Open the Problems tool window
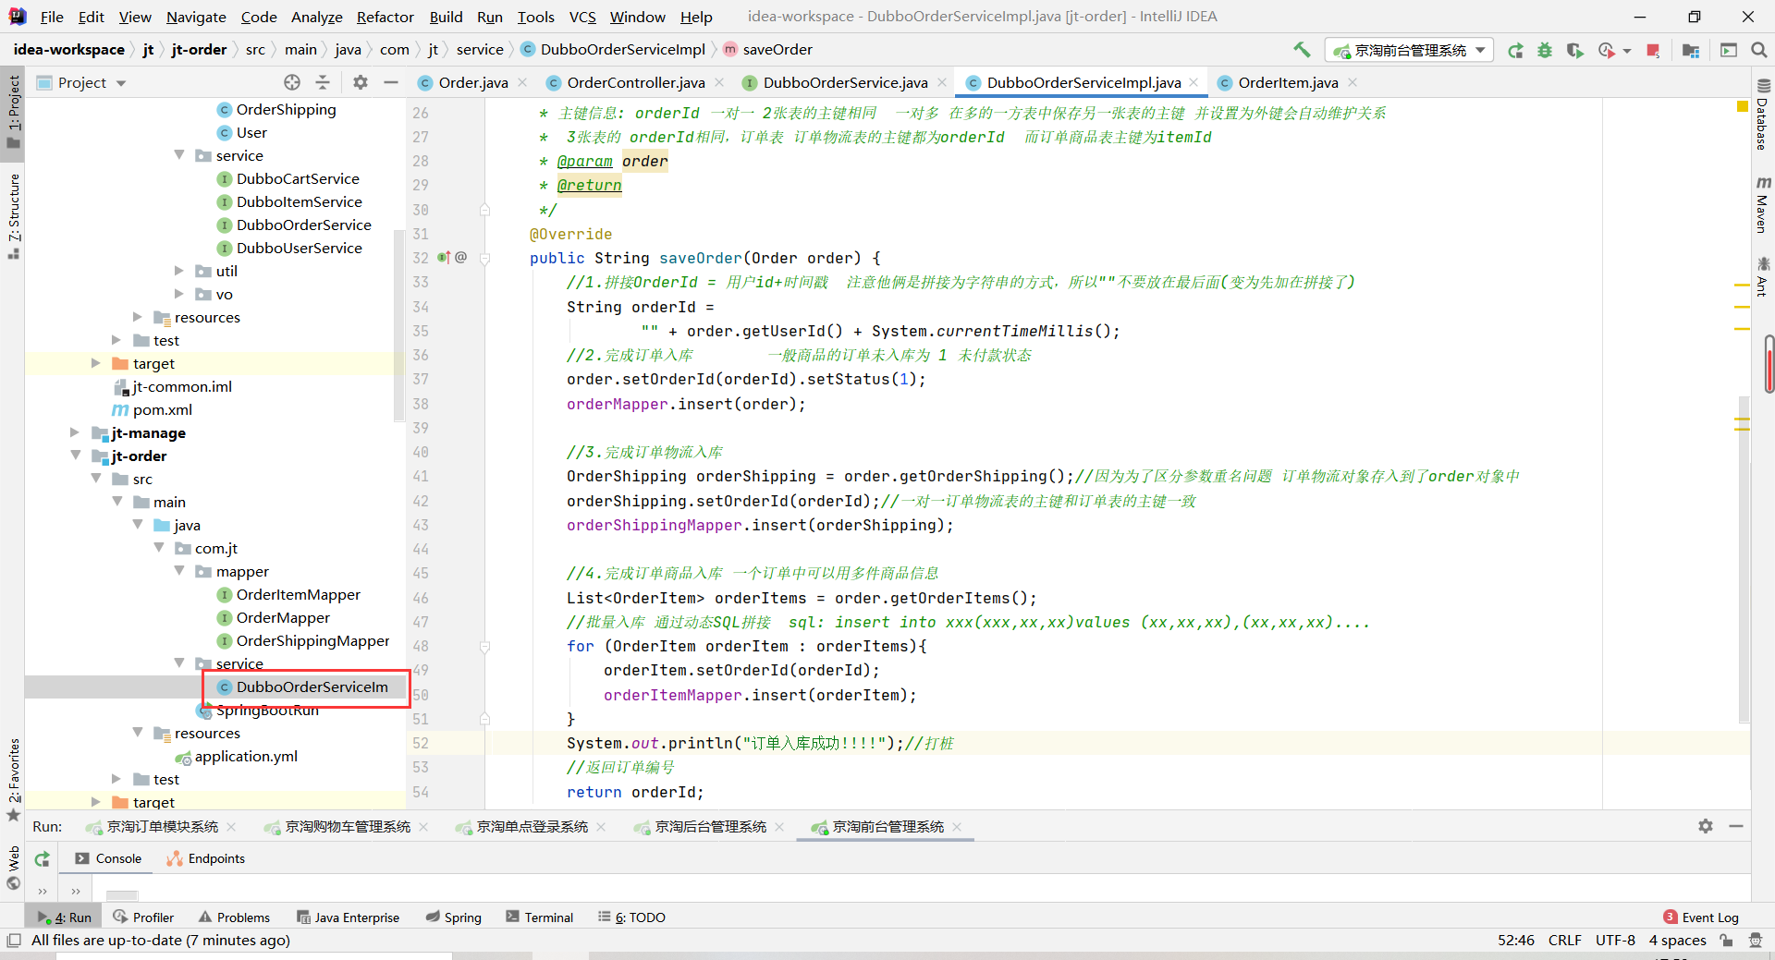The width and height of the screenshot is (1775, 960). tap(235, 917)
